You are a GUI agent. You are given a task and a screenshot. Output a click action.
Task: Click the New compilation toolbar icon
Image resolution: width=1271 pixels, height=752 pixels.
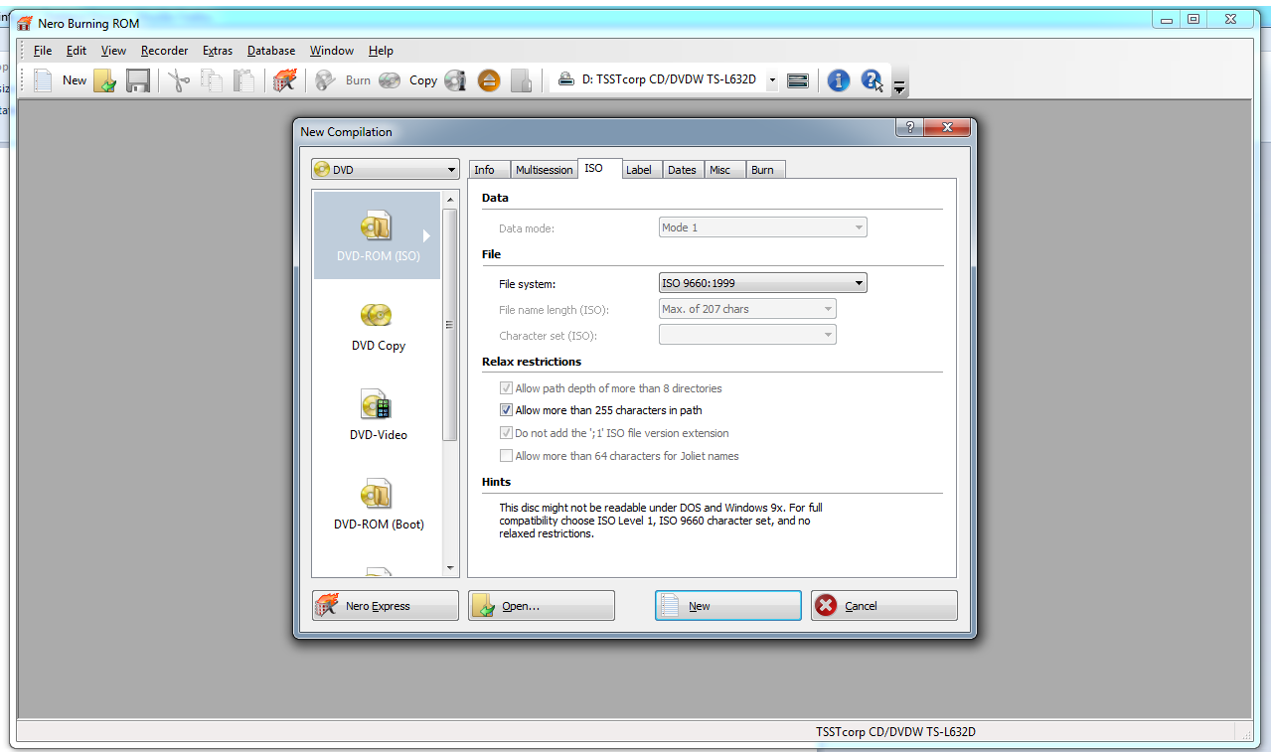(x=43, y=80)
